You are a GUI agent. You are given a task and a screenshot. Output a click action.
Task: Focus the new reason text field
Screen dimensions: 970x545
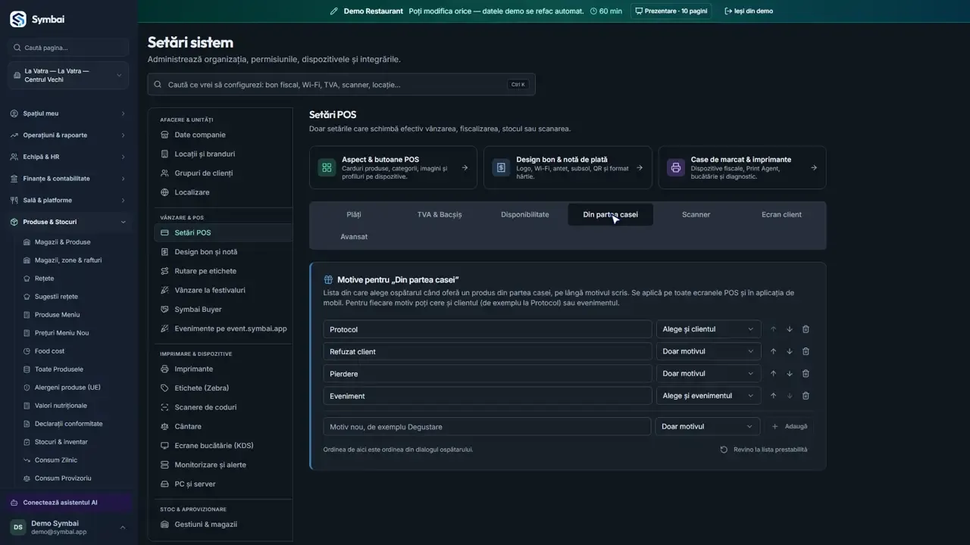[x=487, y=426]
